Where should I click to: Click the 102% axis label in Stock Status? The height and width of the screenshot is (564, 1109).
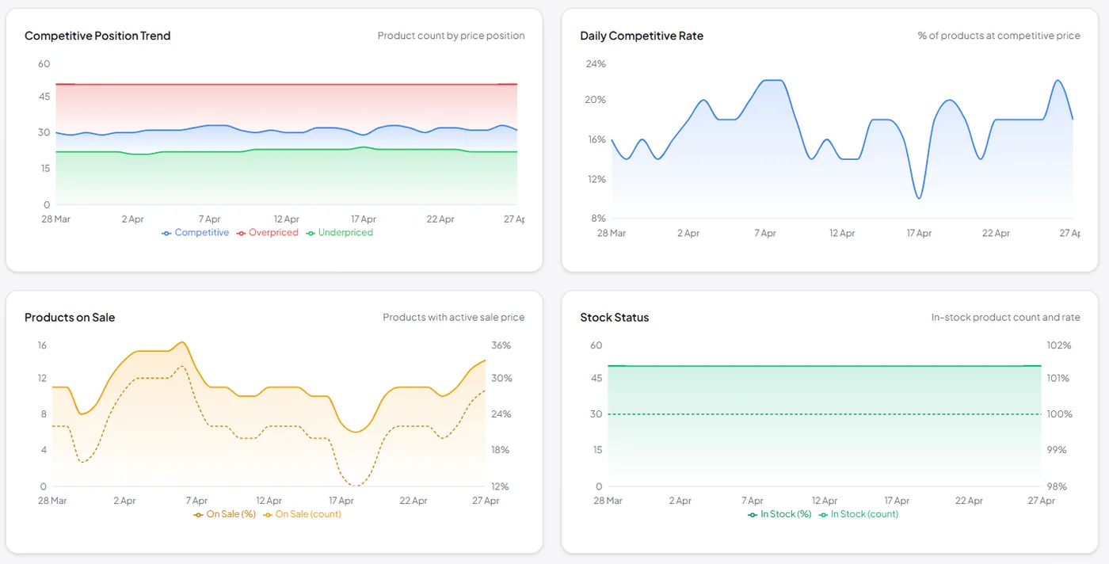point(1059,345)
